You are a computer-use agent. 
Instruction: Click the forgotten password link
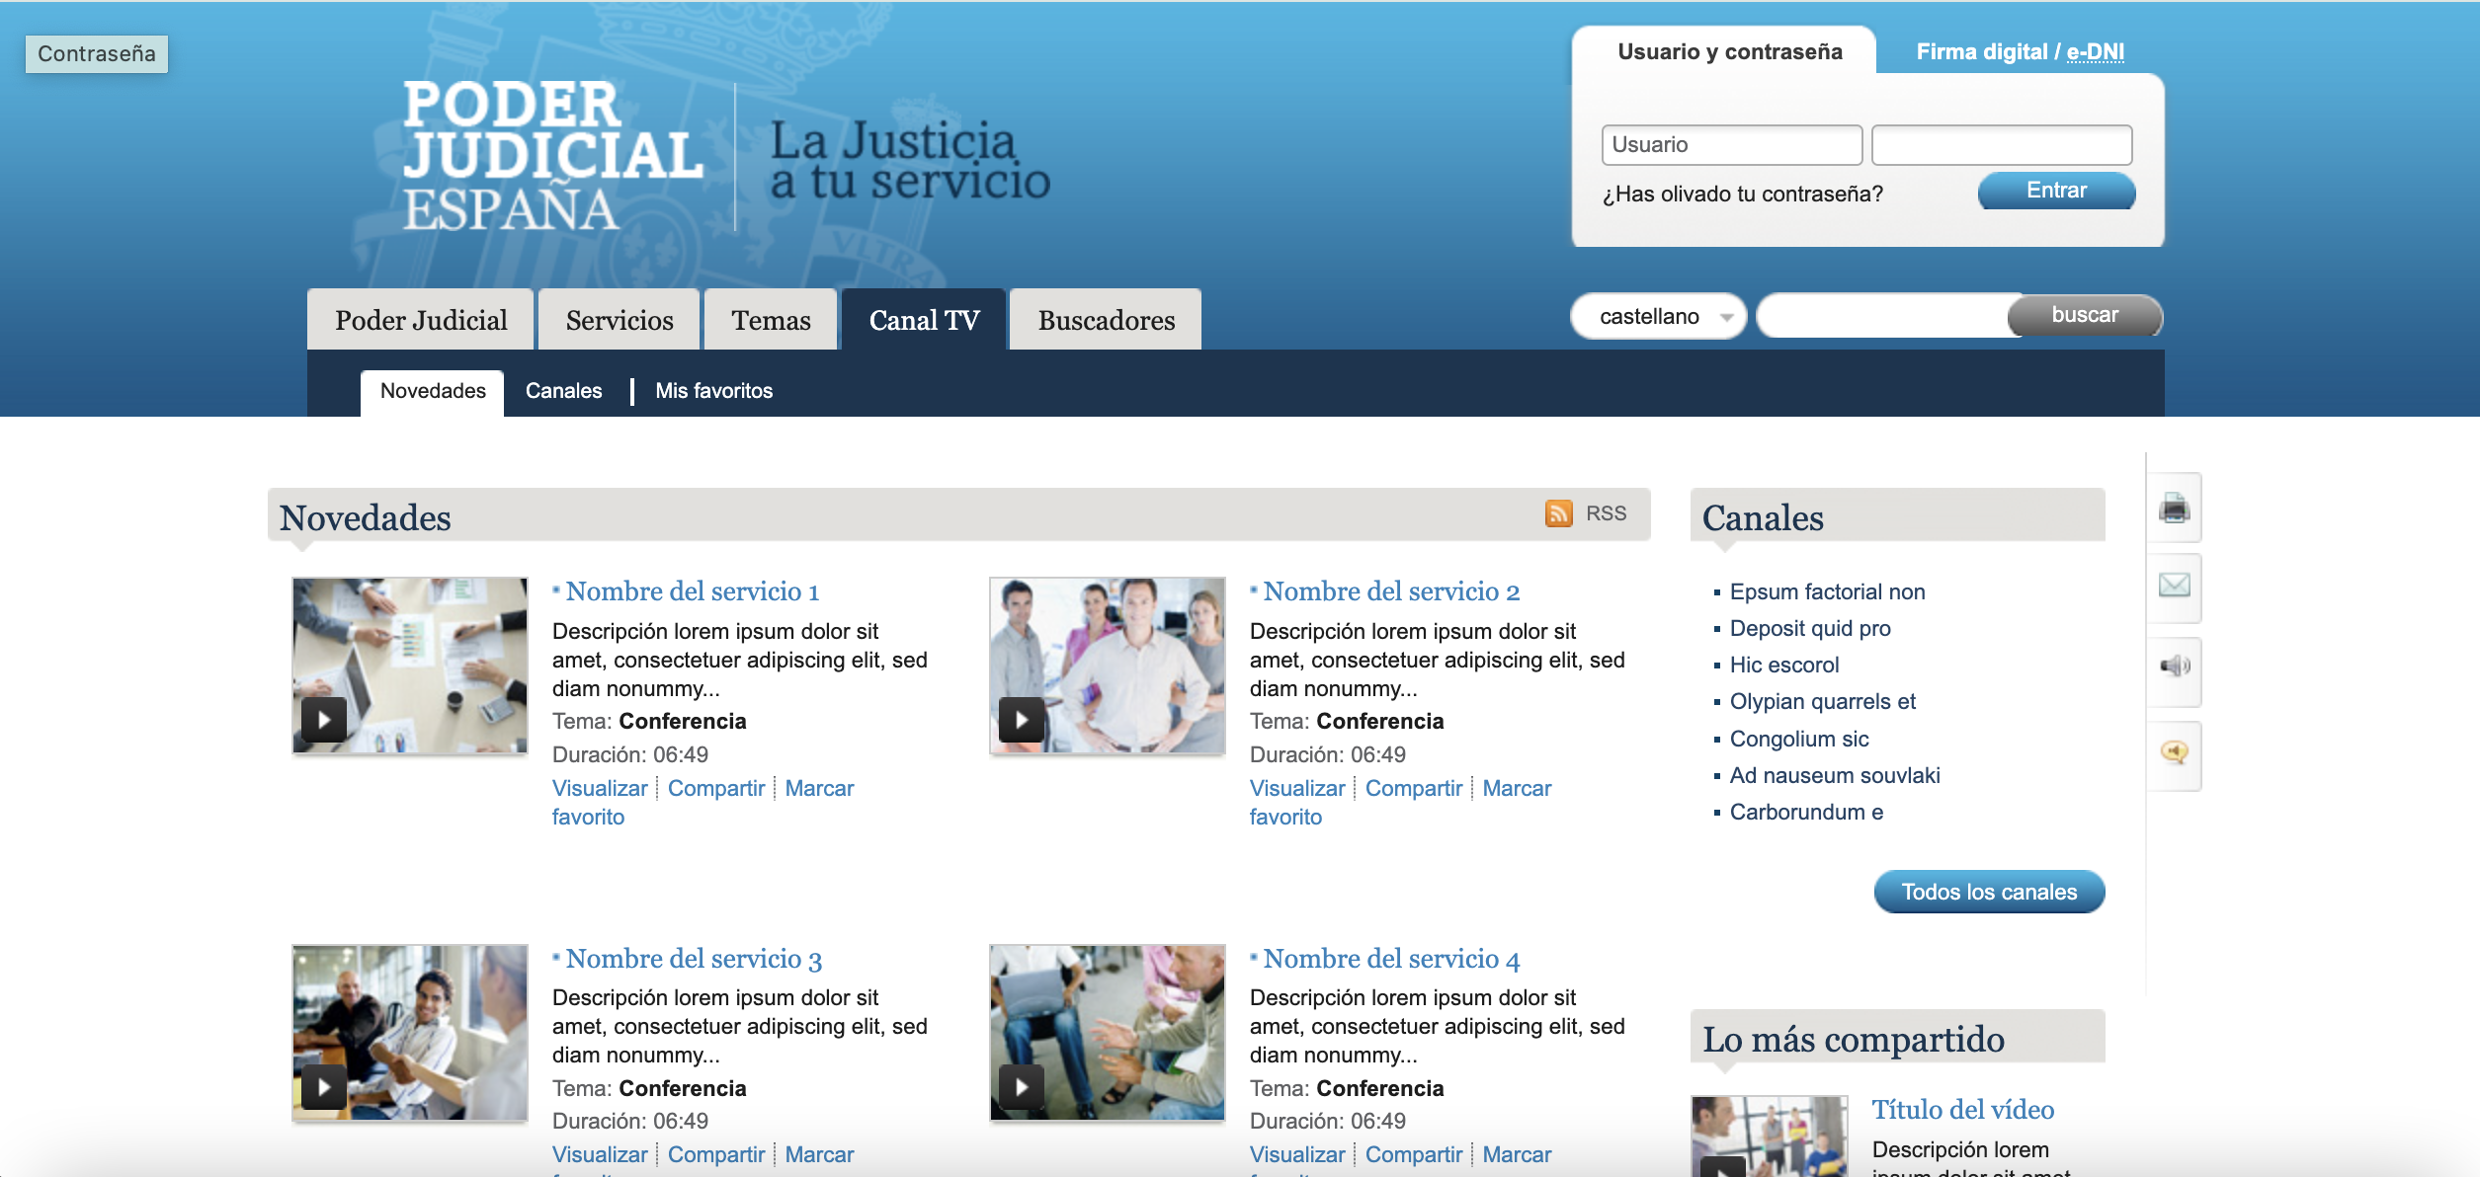1742,195
